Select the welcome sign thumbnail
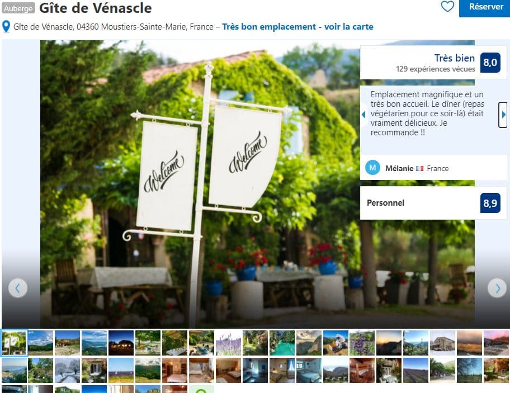 point(14,343)
